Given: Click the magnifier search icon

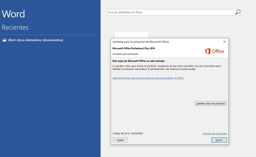Looking at the screenshot, I should tap(237, 12).
